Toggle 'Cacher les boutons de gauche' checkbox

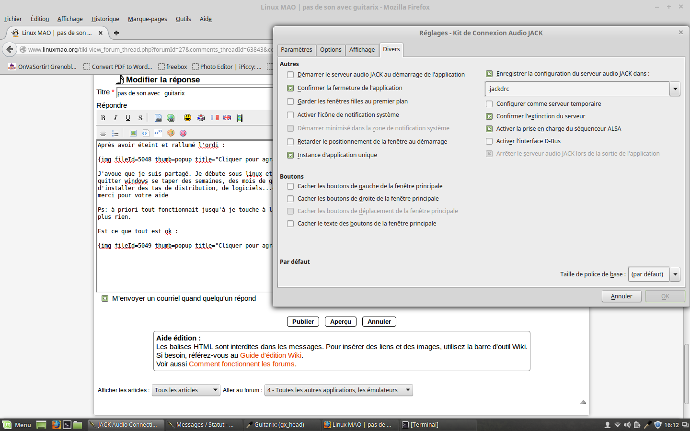tap(290, 186)
